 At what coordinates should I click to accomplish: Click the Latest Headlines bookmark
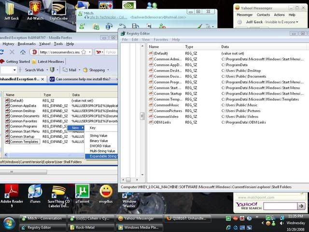(x=48, y=61)
